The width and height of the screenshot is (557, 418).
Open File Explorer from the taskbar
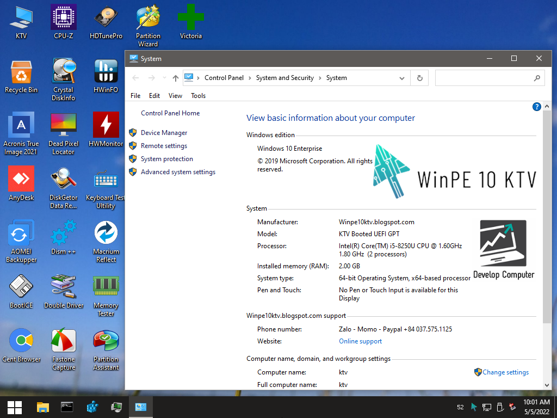pos(42,407)
